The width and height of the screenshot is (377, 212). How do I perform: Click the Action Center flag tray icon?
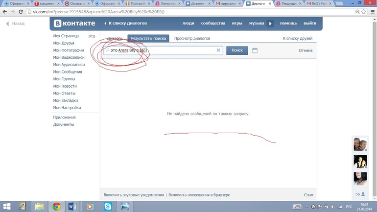click(320, 207)
